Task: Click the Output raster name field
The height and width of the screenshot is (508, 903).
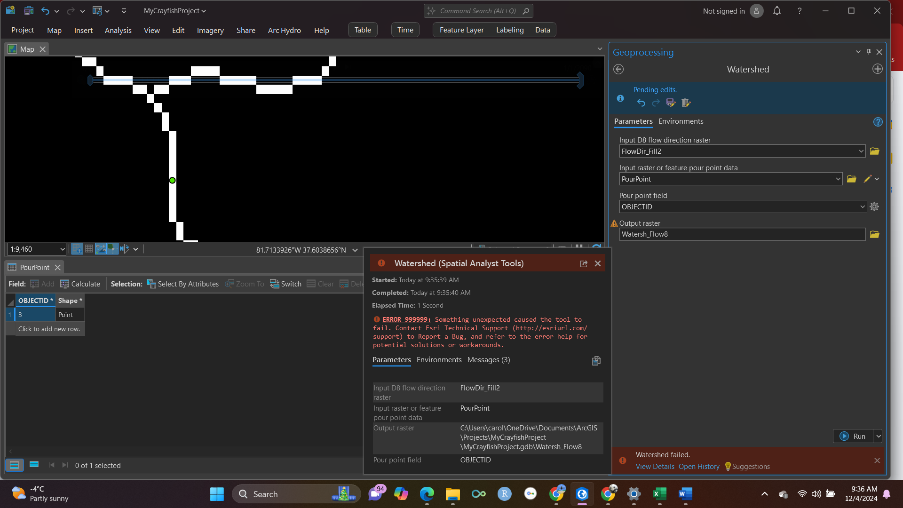Action: pyautogui.click(x=742, y=234)
